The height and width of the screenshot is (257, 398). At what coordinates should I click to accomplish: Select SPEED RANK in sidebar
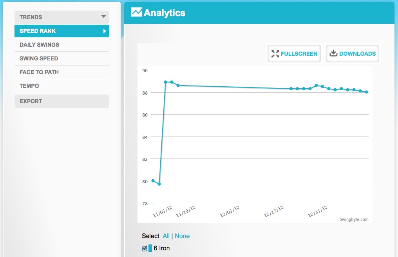coord(62,31)
